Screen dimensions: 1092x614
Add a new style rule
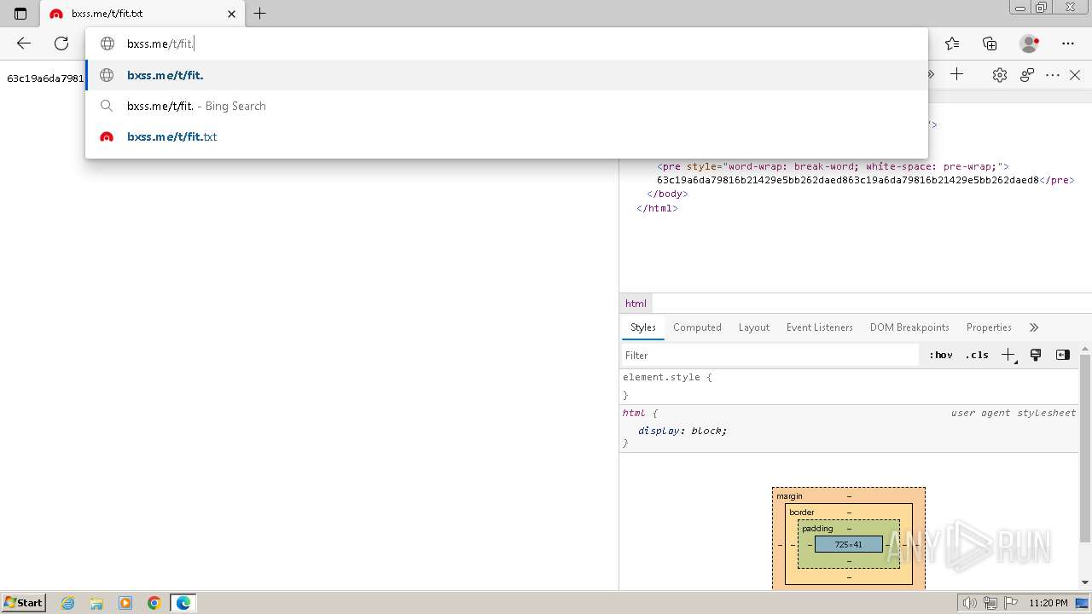pos(1008,356)
